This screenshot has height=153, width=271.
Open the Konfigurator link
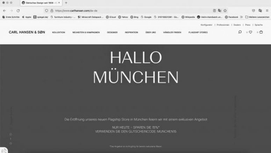207,25
